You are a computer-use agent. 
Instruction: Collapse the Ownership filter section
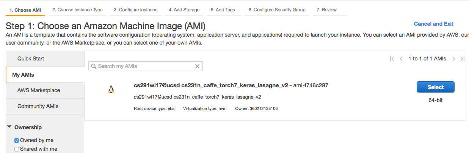(x=9, y=127)
